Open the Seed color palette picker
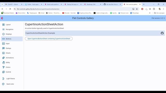 click(x=3, y=84)
